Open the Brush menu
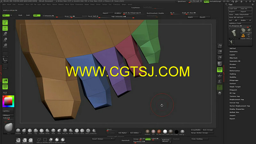Image resolution: width=256 pixels, height=144 pixels. point(9,4)
